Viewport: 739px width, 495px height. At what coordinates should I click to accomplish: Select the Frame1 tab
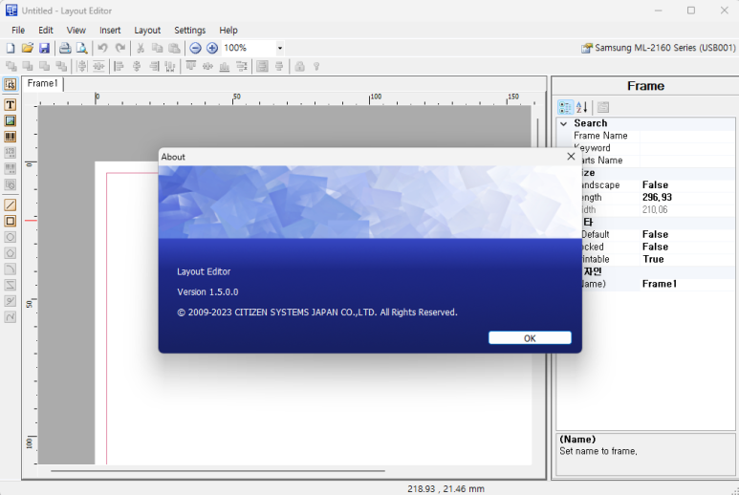(42, 84)
